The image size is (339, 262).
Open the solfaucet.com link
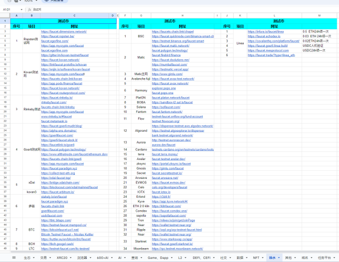click(x=166, y=107)
